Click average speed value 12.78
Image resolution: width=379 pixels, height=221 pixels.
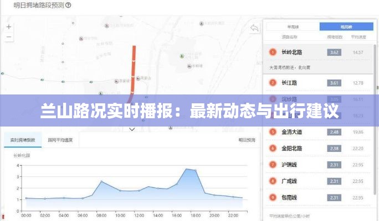point(358,83)
